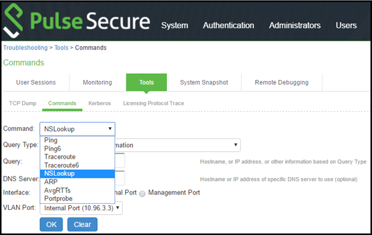Click the Pulse Secure logo

tap(77, 21)
